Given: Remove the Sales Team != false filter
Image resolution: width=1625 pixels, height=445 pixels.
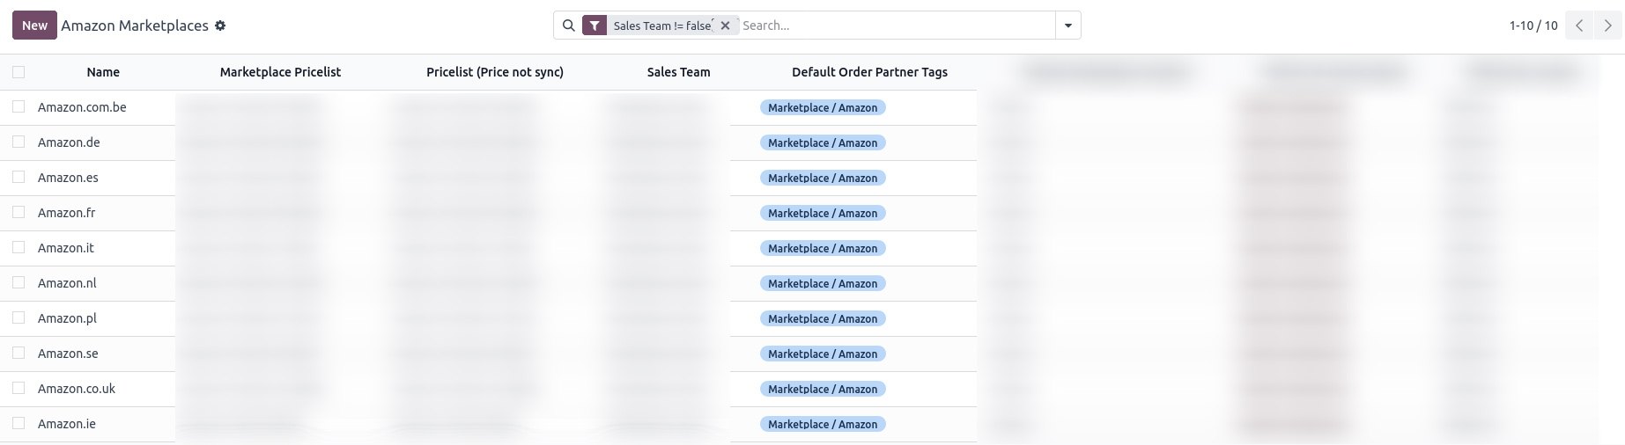Looking at the screenshot, I should coord(725,26).
